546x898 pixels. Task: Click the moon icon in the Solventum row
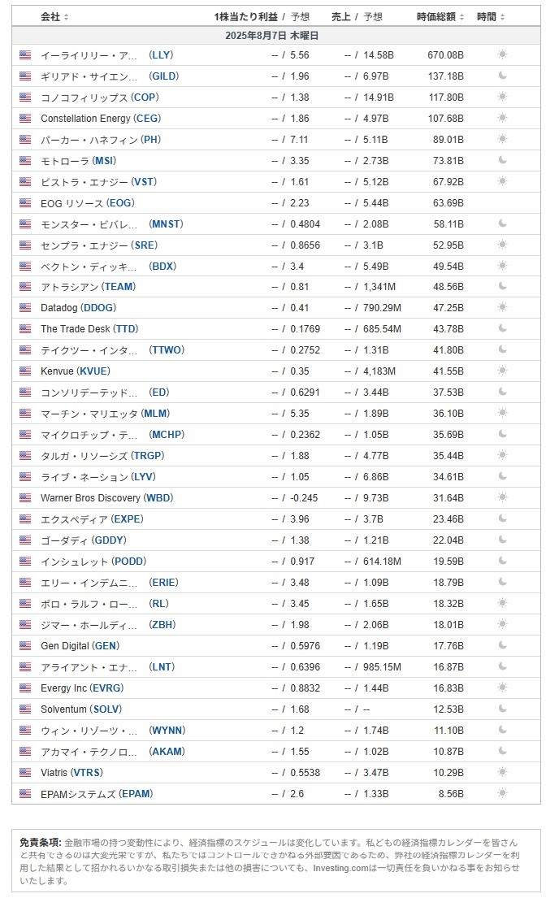(x=503, y=709)
